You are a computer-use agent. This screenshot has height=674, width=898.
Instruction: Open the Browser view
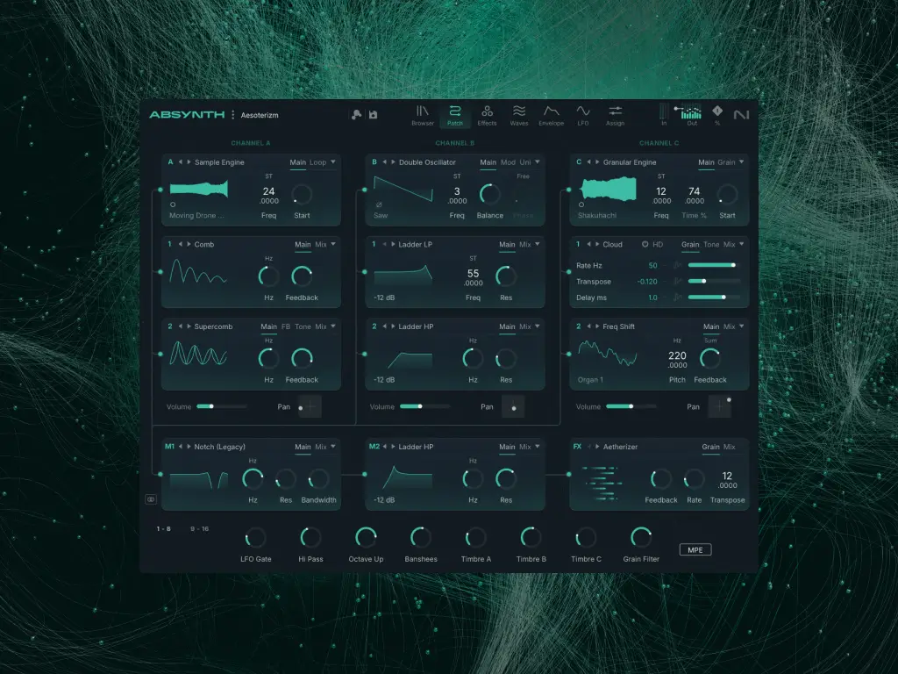(423, 115)
